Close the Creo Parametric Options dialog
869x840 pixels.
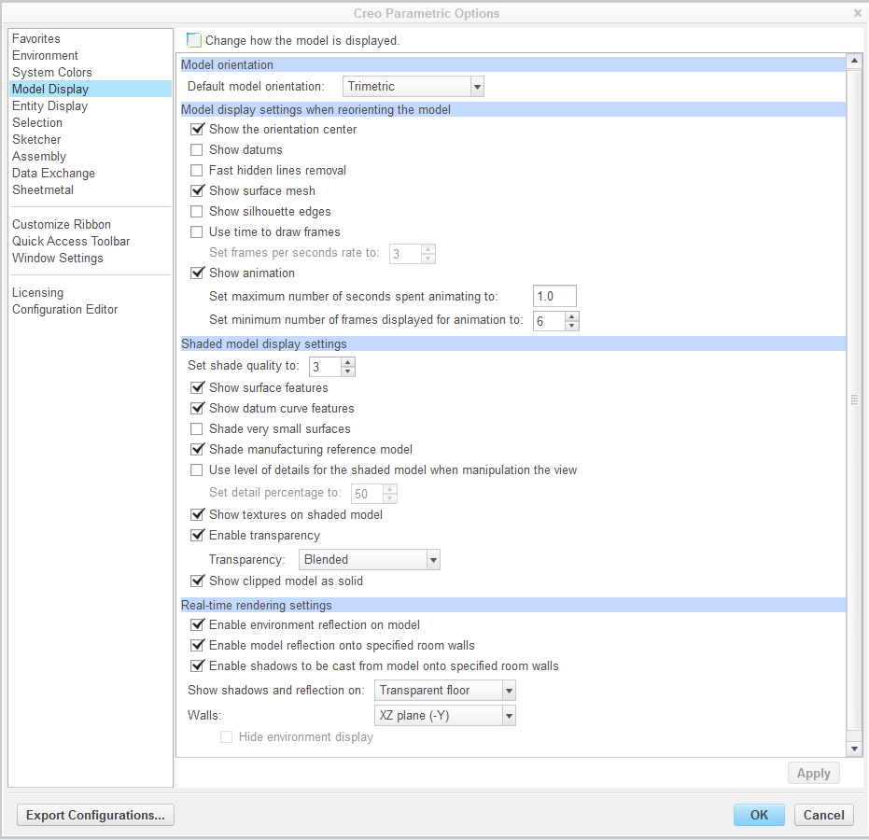[858, 13]
